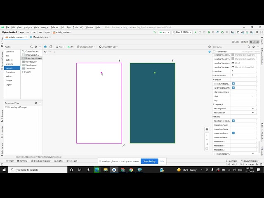Click the pan hand tool on the canvas
The width and height of the screenshot is (264, 198).
(x=207, y=129)
